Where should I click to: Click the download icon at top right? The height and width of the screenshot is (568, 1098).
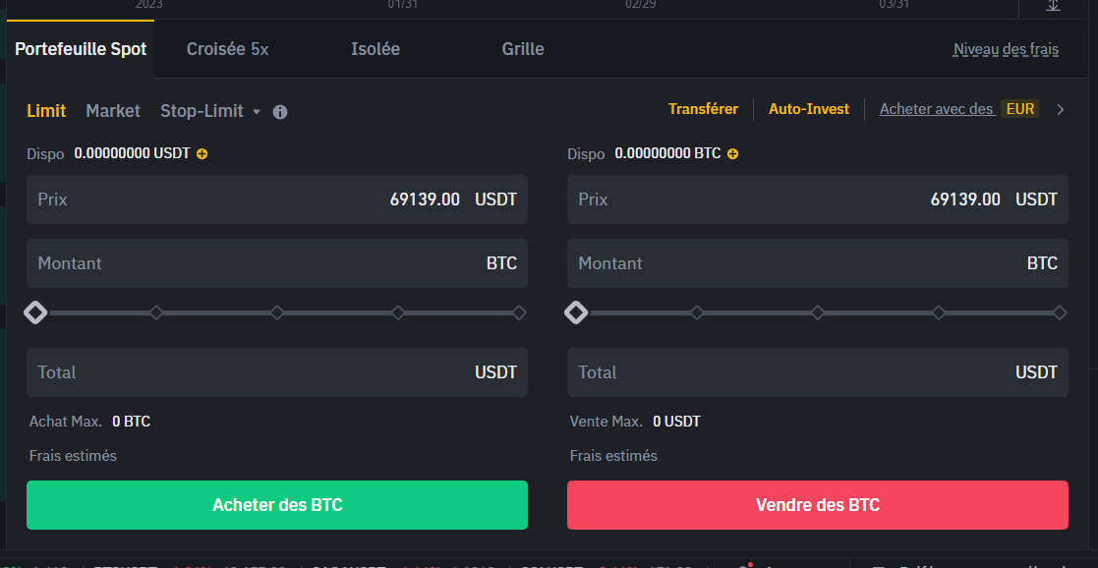click(x=1053, y=6)
